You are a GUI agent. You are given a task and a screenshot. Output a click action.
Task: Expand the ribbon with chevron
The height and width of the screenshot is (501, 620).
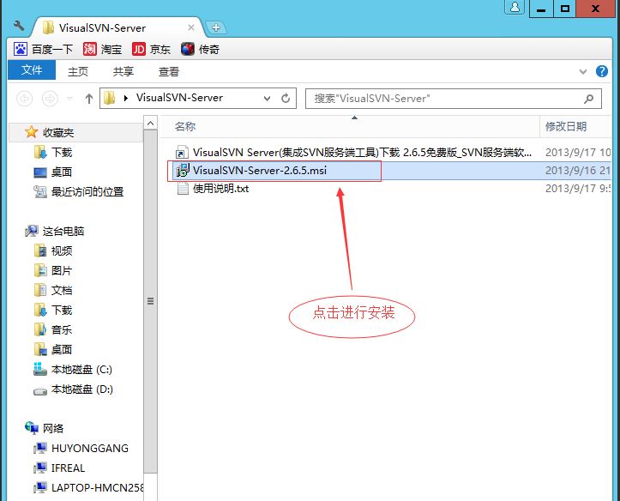583,71
